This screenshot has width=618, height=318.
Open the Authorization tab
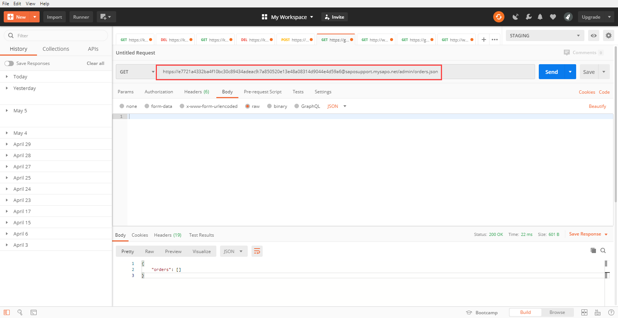click(x=159, y=92)
